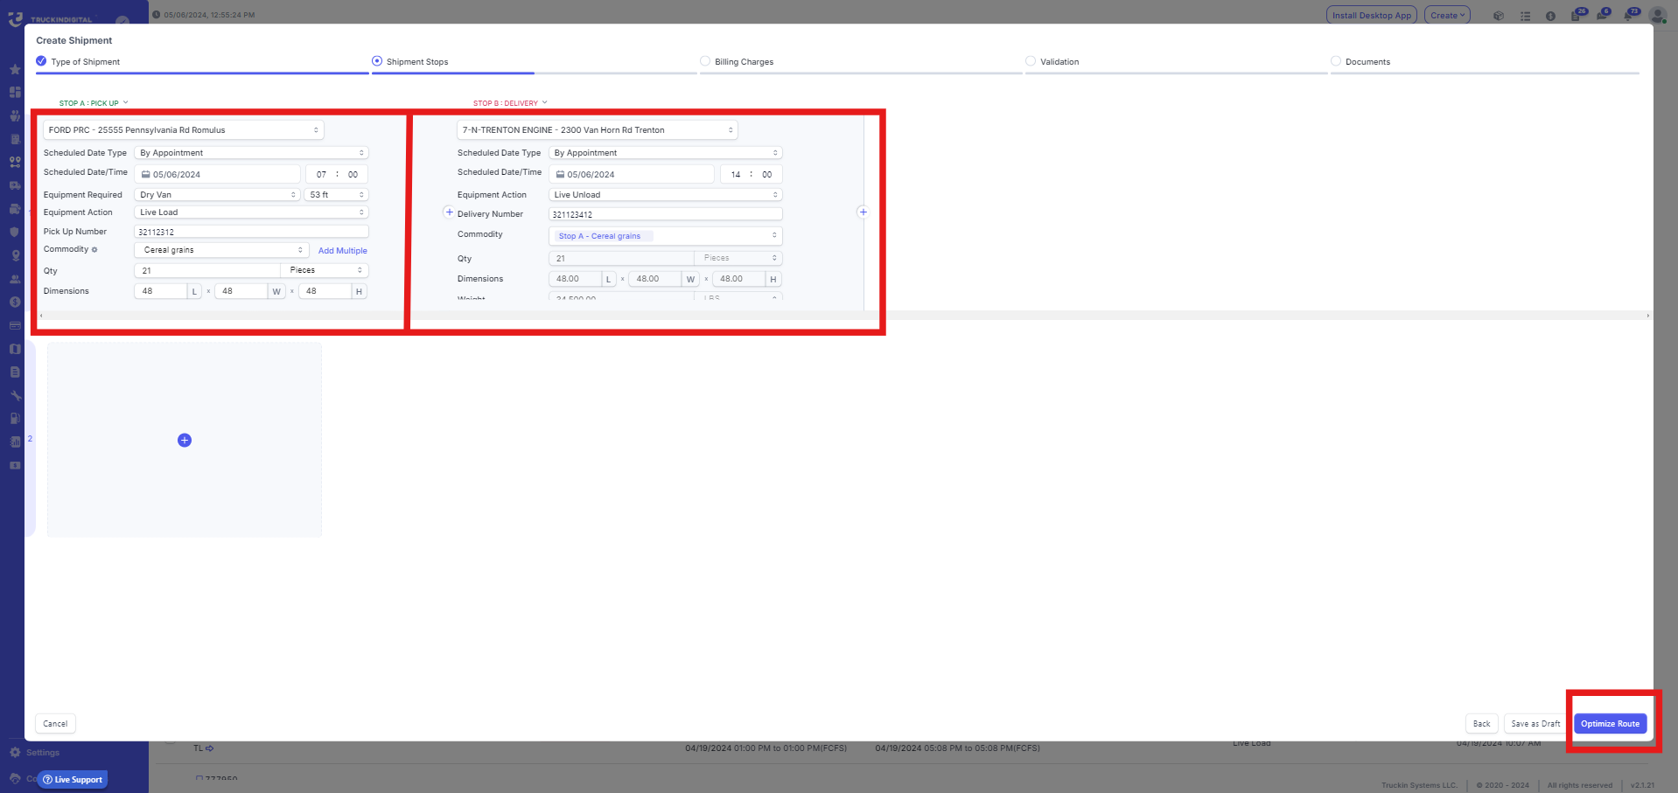Image resolution: width=1678 pixels, height=793 pixels.
Task: Click the Pick Up Number field
Action: [x=252, y=232]
